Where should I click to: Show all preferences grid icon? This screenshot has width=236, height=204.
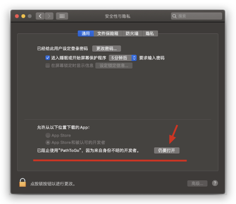[x=62, y=16]
